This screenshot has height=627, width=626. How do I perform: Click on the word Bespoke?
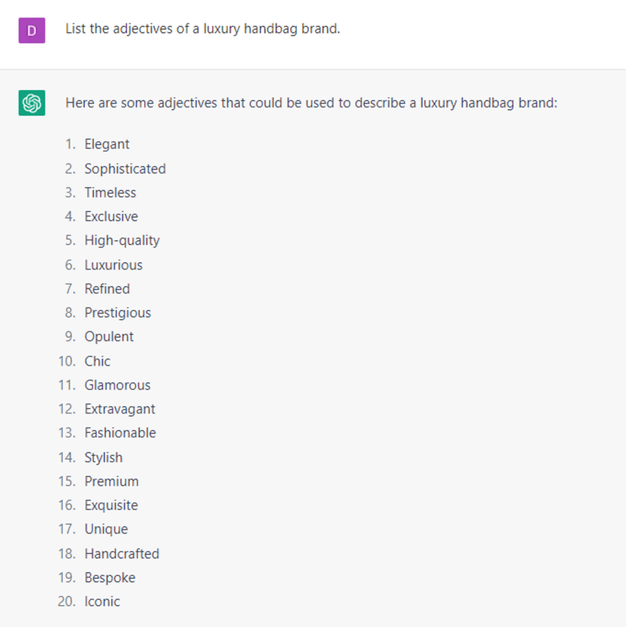(x=110, y=577)
